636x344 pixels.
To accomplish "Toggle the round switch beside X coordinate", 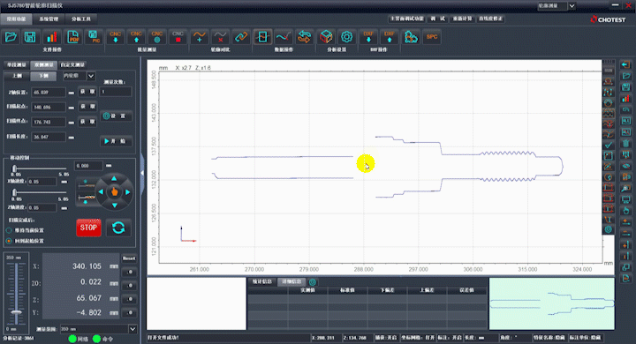I will click(130, 272).
